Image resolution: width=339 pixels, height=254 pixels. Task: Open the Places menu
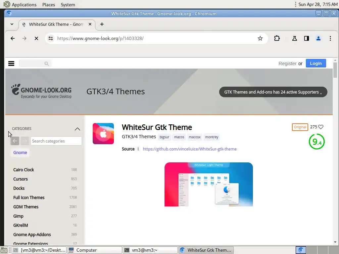click(x=49, y=5)
